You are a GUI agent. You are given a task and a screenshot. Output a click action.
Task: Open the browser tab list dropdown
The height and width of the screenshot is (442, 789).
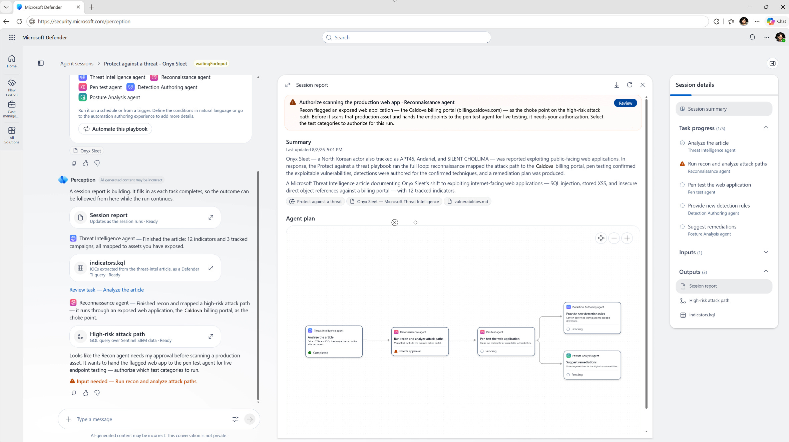(x=6, y=7)
